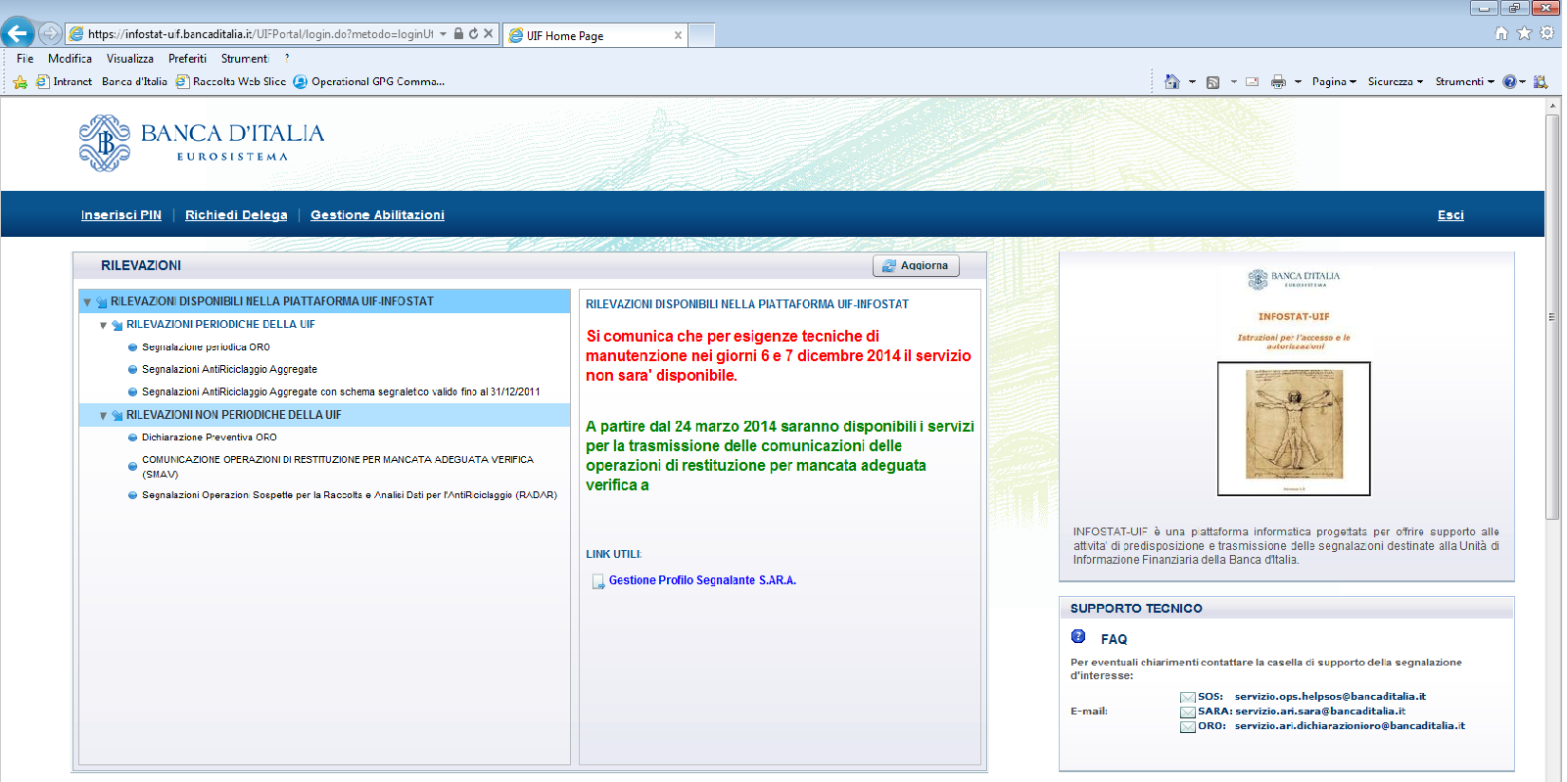Screen dimensions: 1567x782
Task: Open the Sicurezza dropdown menu
Action: pyautogui.click(x=1395, y=82)
